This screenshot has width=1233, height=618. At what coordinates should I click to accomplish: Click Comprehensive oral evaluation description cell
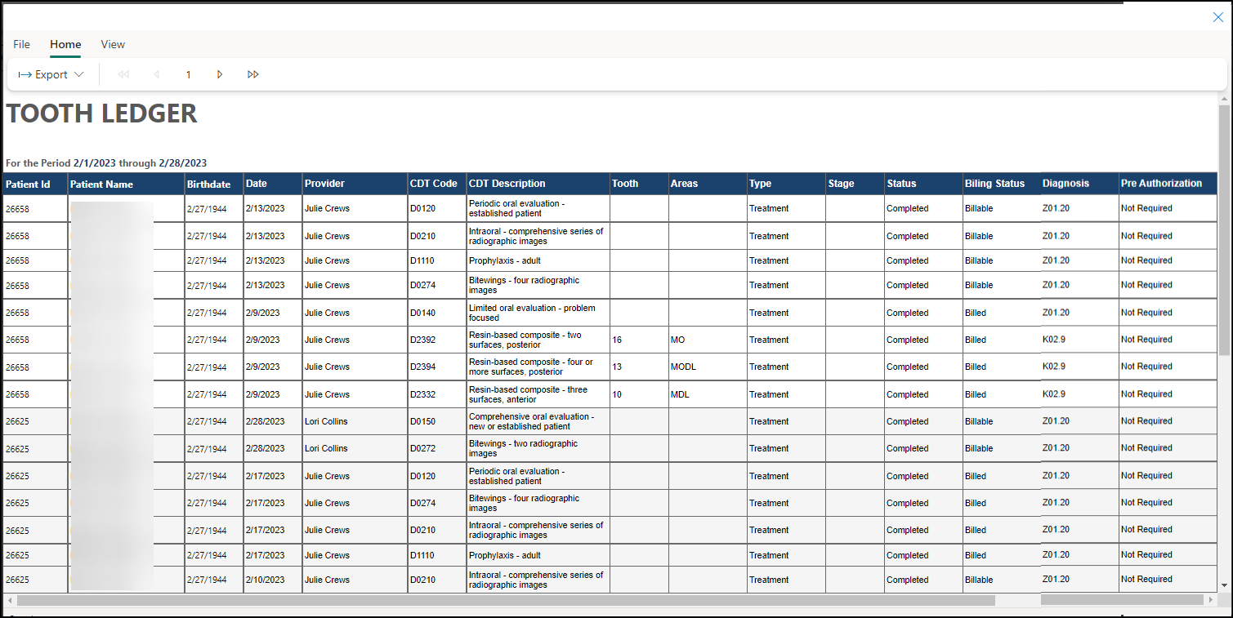pyautogui.click(x=538, y=421)
